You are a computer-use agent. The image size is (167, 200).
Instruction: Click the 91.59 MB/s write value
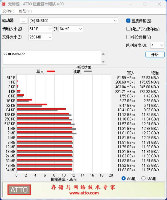(126, 78)
